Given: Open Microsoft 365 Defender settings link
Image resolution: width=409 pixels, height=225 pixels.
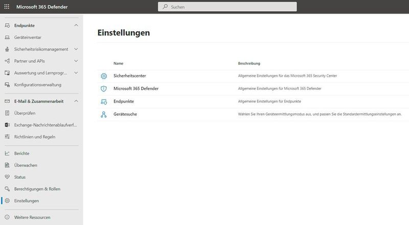Looking at the screenshot, I should [136, 89].
